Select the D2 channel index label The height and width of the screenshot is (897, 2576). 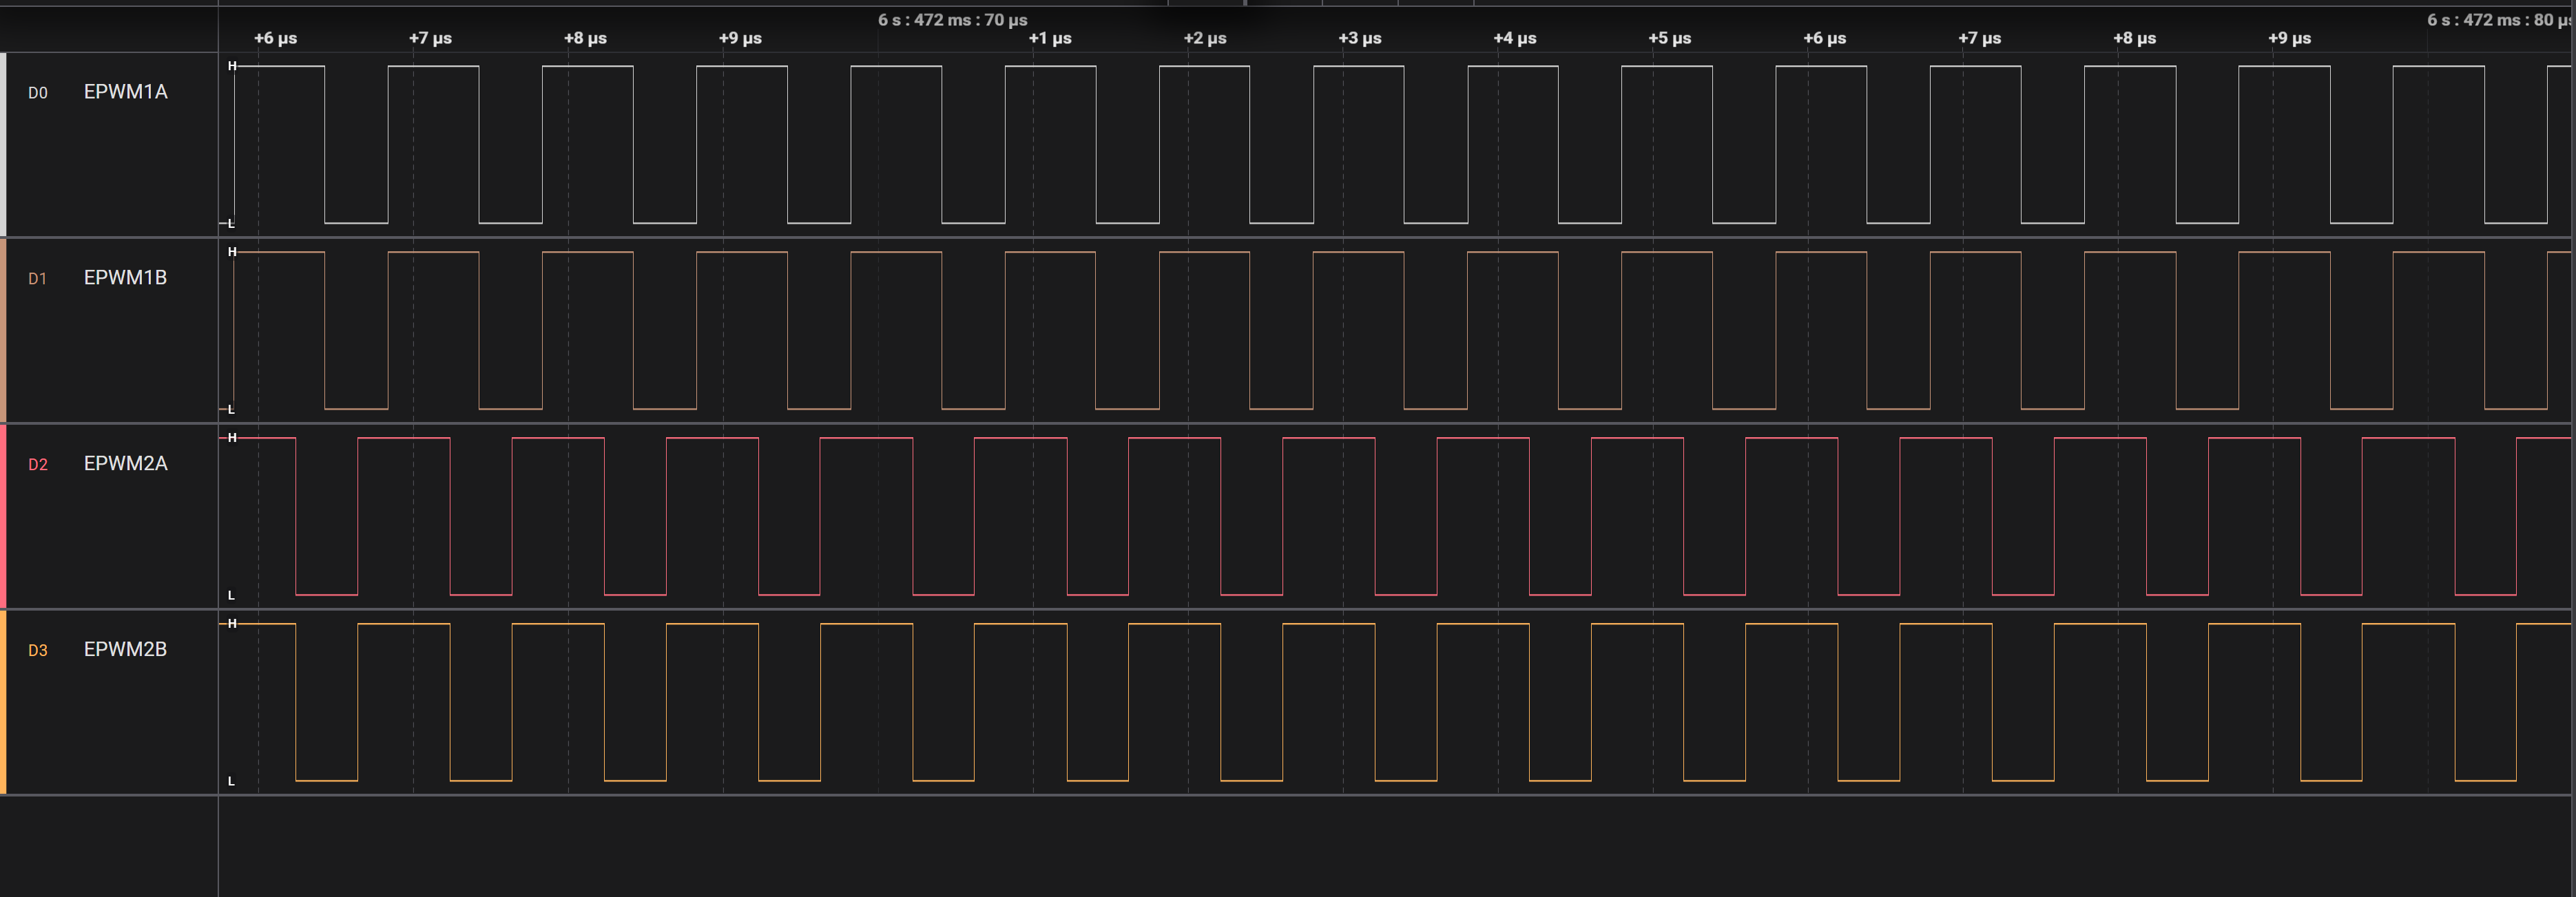(x=37, y=465)
